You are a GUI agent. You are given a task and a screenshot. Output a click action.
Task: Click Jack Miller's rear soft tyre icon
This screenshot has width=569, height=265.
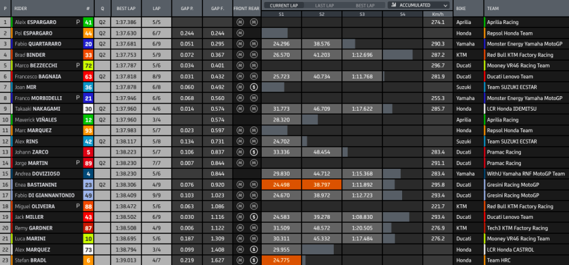[253, 217]
